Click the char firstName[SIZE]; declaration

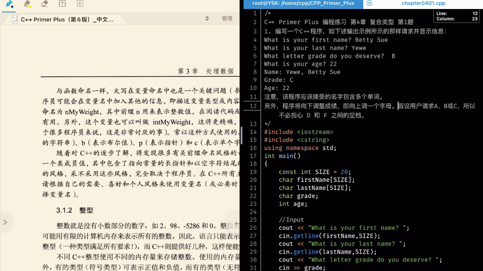[x=317, y=180]
